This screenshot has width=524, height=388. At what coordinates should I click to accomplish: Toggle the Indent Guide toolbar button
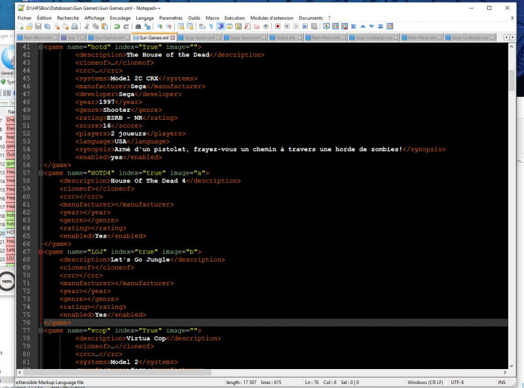coord(221,26)
